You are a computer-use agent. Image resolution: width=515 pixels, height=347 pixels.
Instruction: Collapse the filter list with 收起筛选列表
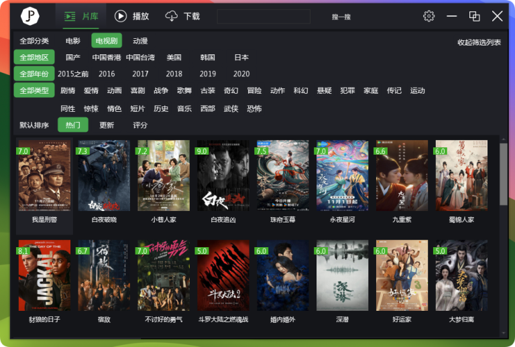tap(479, 42)
